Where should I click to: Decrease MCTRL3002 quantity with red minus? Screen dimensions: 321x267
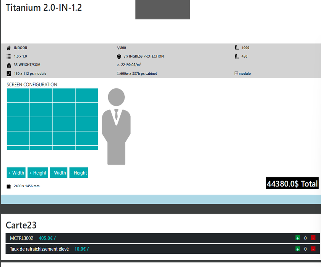click(313, 238)
